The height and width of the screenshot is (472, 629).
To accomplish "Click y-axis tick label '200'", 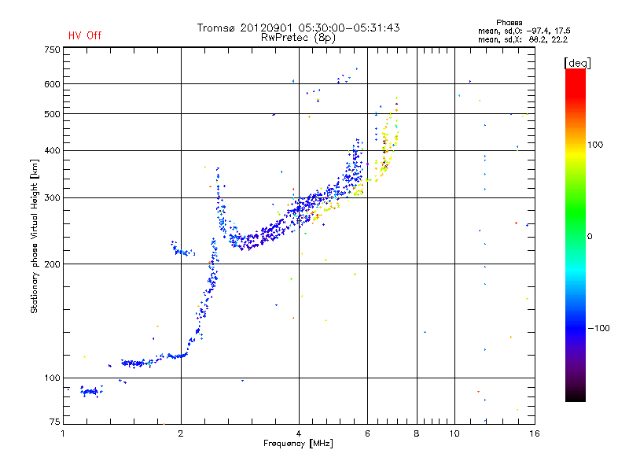I will pyautogui.click(x=52, y=264).
